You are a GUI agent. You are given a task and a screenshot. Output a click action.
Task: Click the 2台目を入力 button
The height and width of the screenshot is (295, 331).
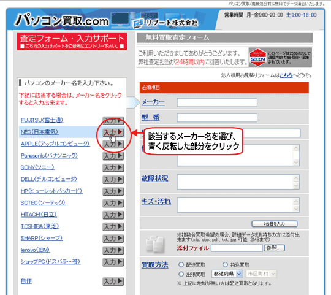pyautogui.click(x=275, y=224)
